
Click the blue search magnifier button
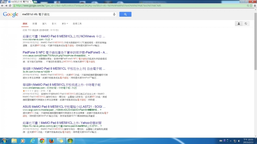coord(125,14)
